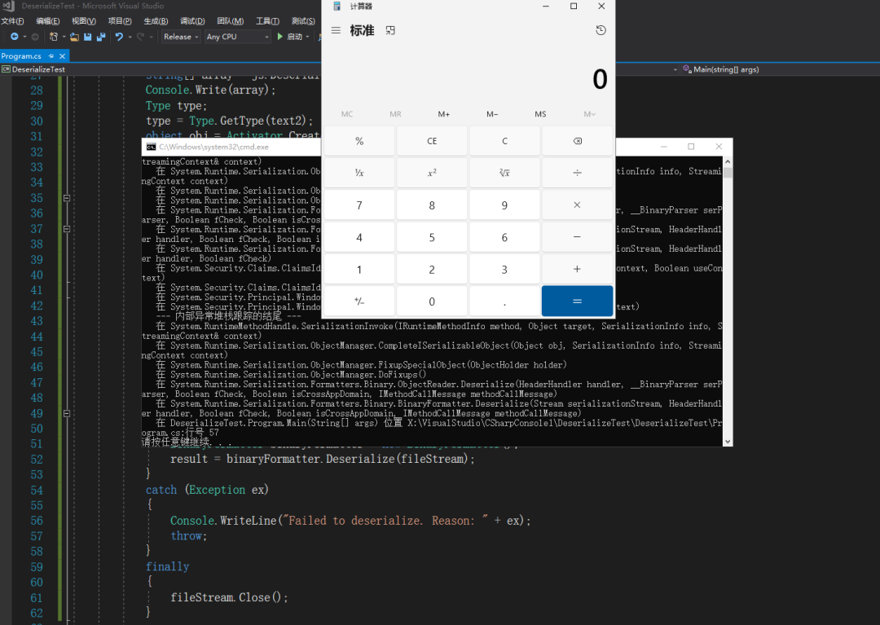Collapse the code region at line 35
Screen dimensions: 880x625
[67, 198]
